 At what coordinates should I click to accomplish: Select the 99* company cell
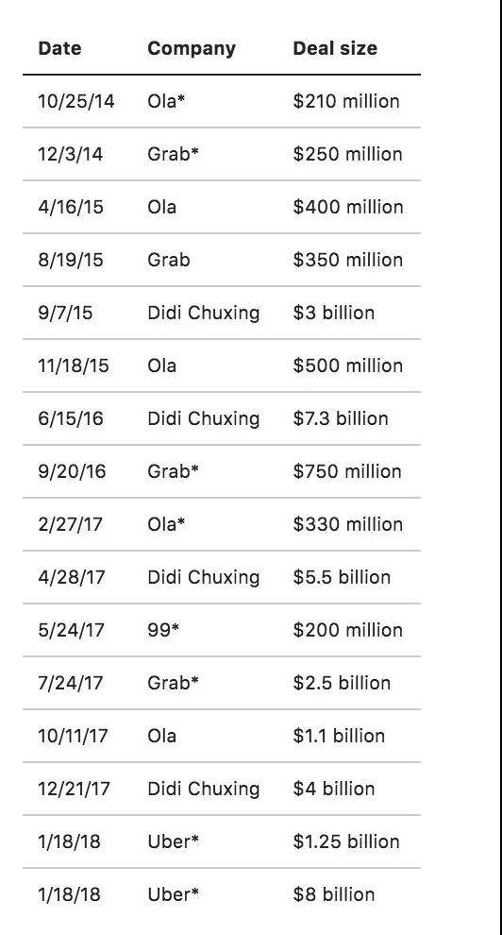click(163, 630)
